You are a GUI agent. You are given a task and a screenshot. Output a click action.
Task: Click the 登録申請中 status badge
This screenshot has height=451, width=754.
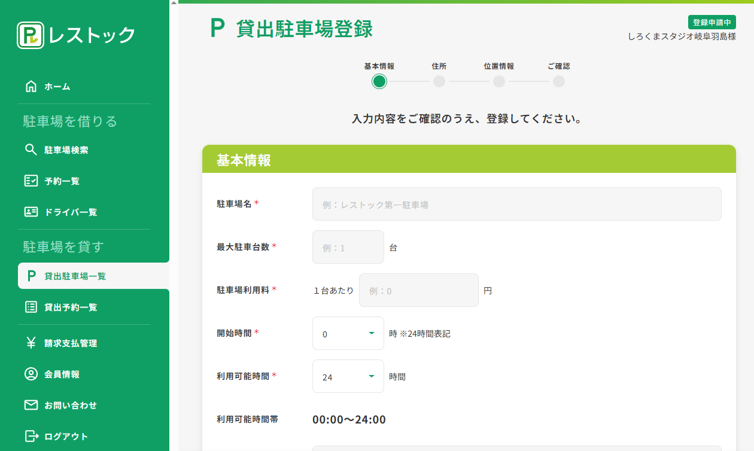click(712, 22)
